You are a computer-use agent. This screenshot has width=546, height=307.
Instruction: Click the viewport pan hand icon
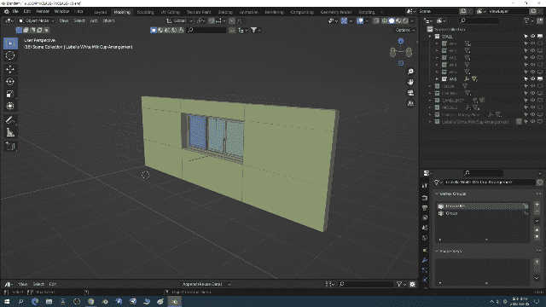click(410, 82)
